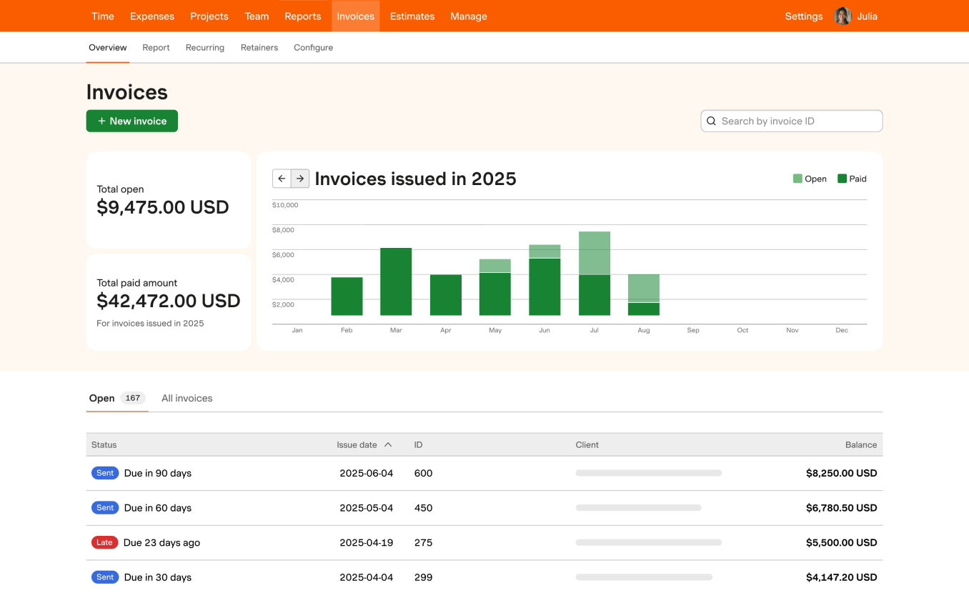Click the Late badge on invoice 275
The height and width of the screenshot is (593, 969).
[104, 542]
